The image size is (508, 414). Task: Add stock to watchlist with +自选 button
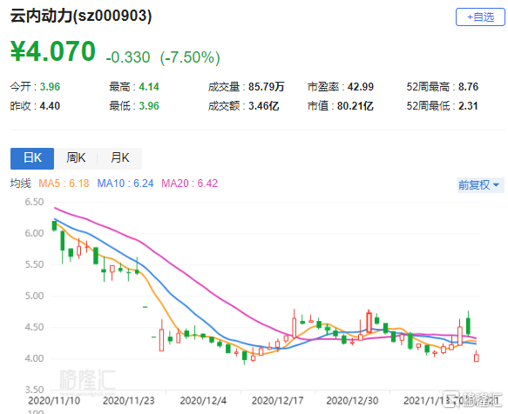click(480, 17)
